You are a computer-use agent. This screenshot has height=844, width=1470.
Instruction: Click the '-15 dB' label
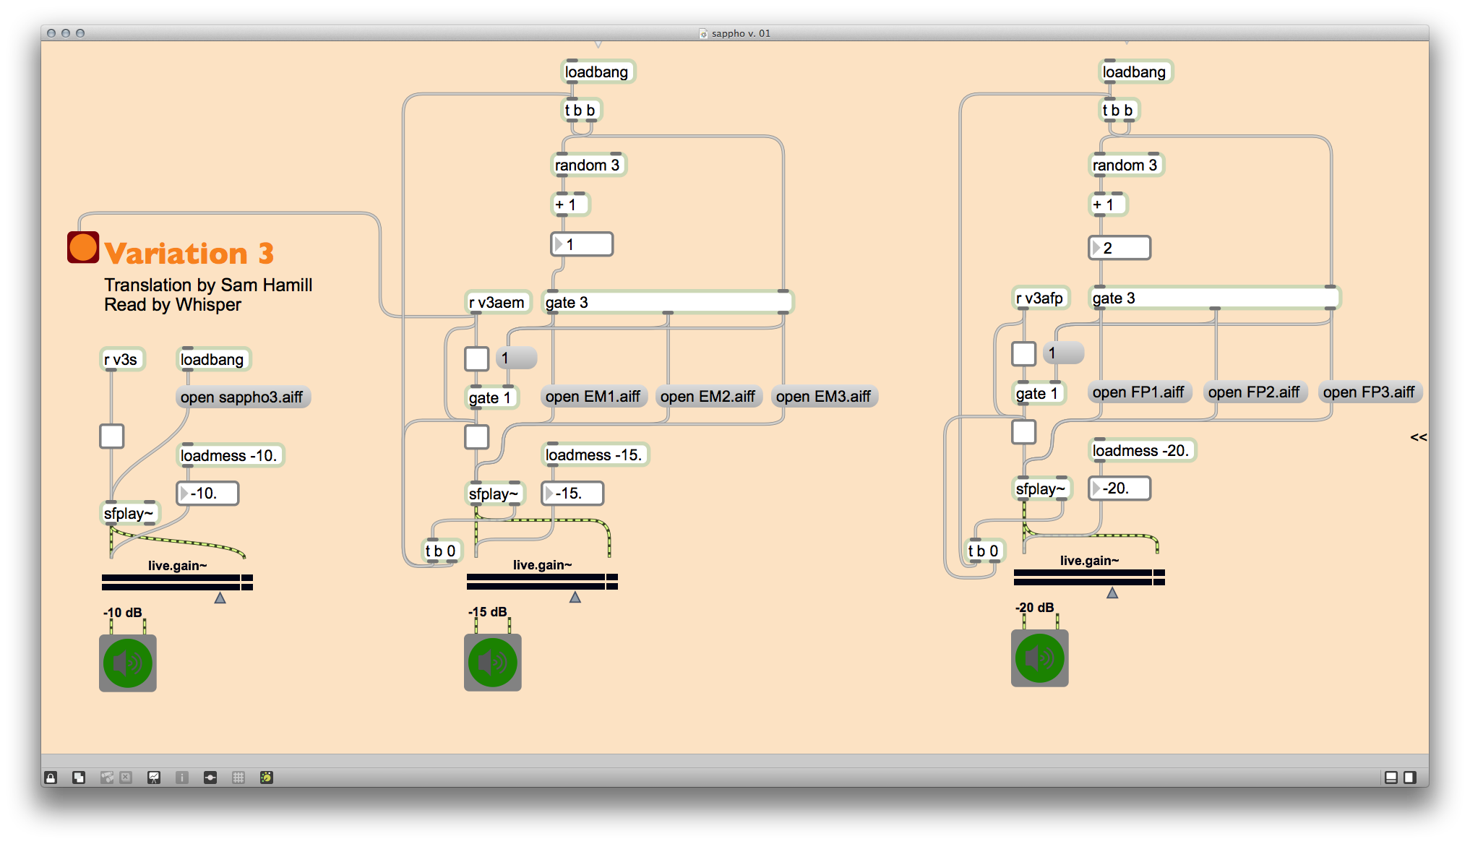[x=488, y=612]
